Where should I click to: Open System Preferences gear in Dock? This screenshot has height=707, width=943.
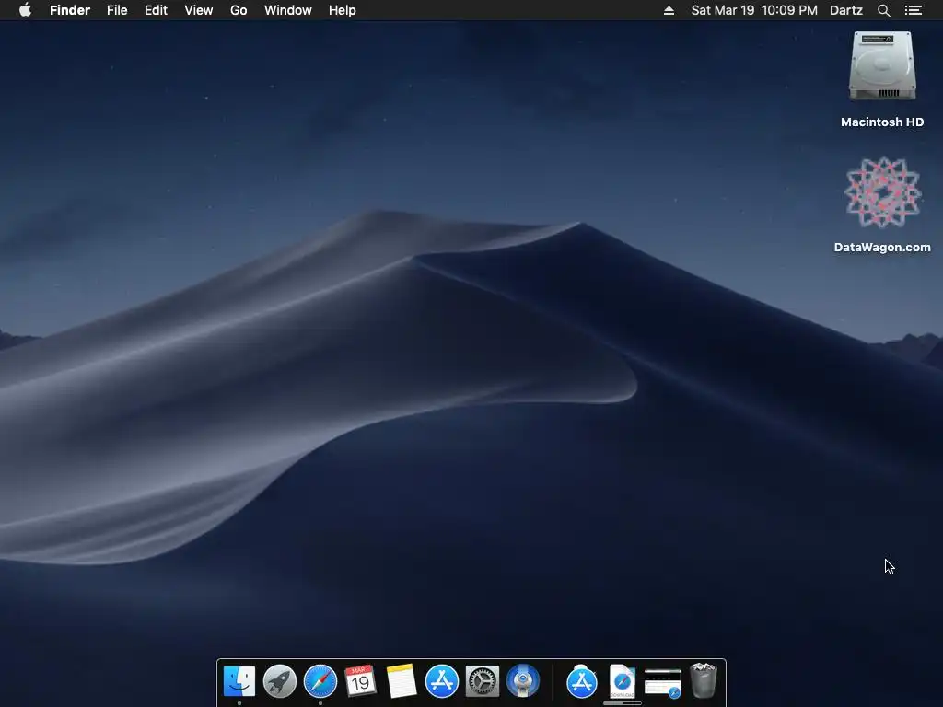(x=483, y=681)
